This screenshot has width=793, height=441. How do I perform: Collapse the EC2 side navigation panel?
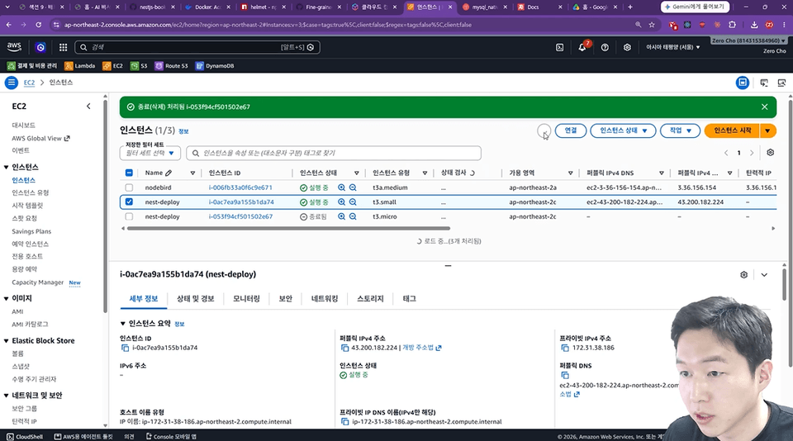88,107
